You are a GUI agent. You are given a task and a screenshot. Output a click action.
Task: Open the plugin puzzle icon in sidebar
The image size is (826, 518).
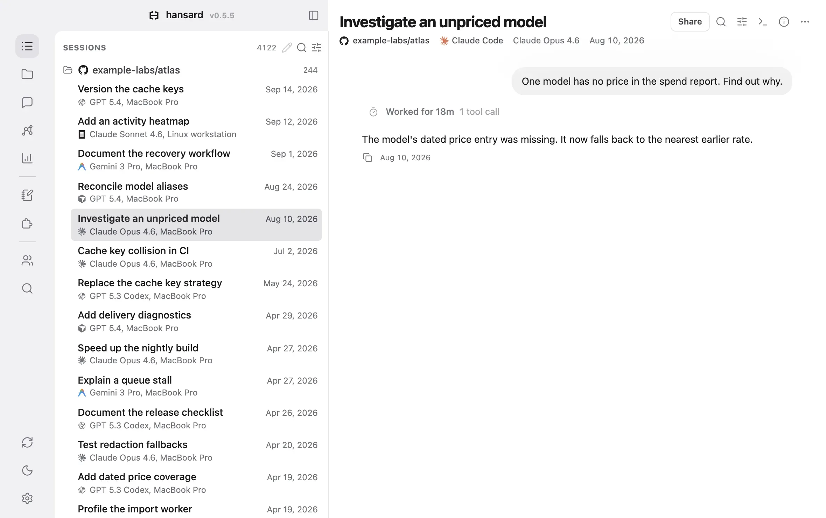pos(27,223)
